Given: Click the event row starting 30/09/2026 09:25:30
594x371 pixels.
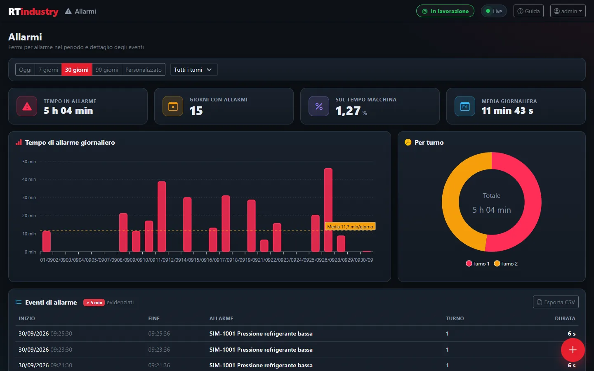Looking at the screenshot, I should [297, 333].
